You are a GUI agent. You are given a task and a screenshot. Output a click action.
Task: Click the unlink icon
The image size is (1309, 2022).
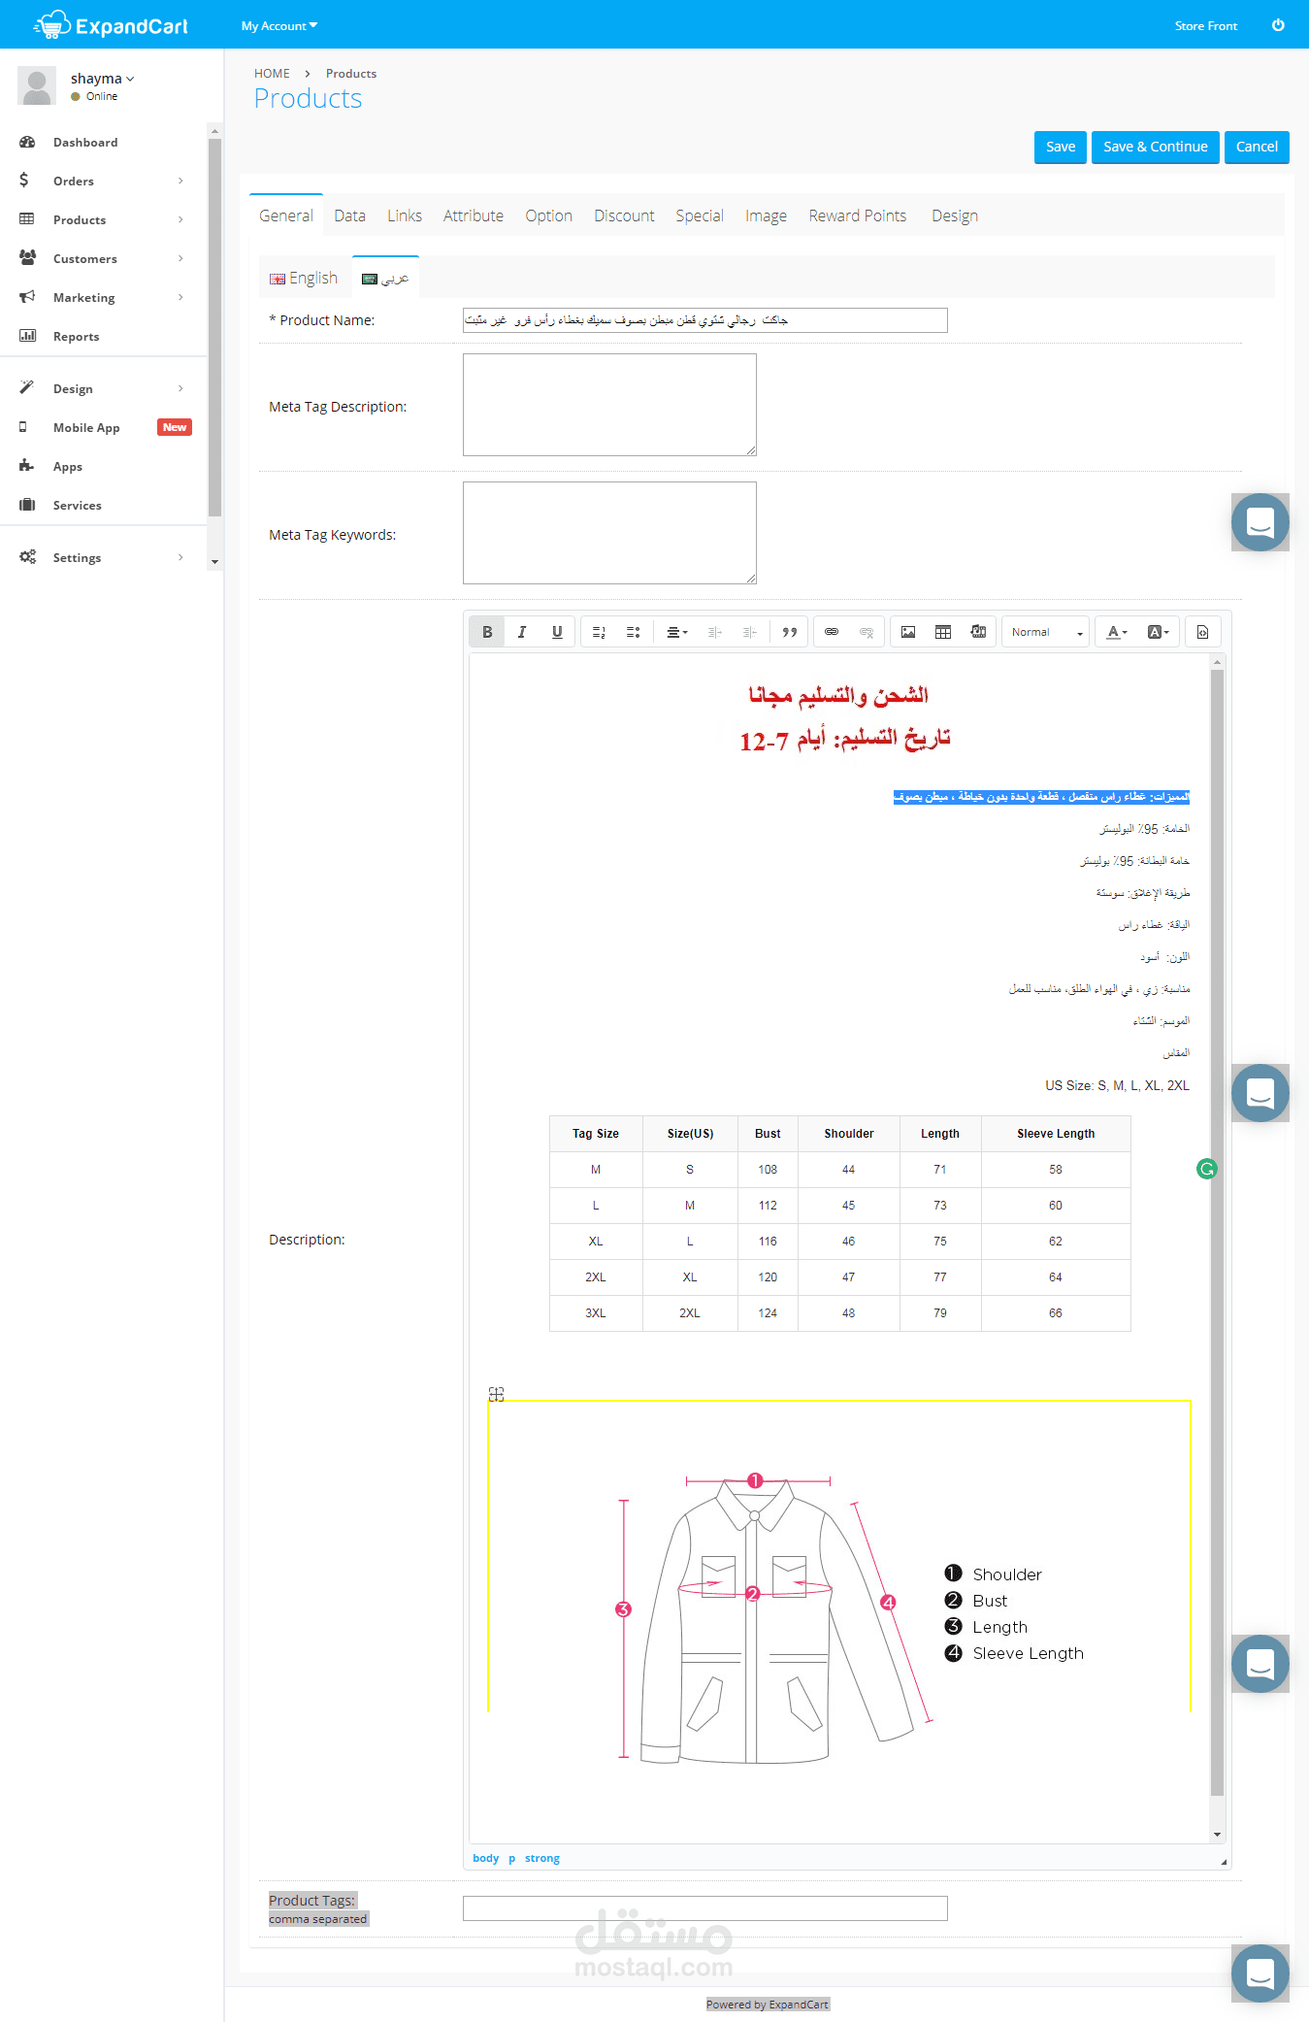coord(867,632)
